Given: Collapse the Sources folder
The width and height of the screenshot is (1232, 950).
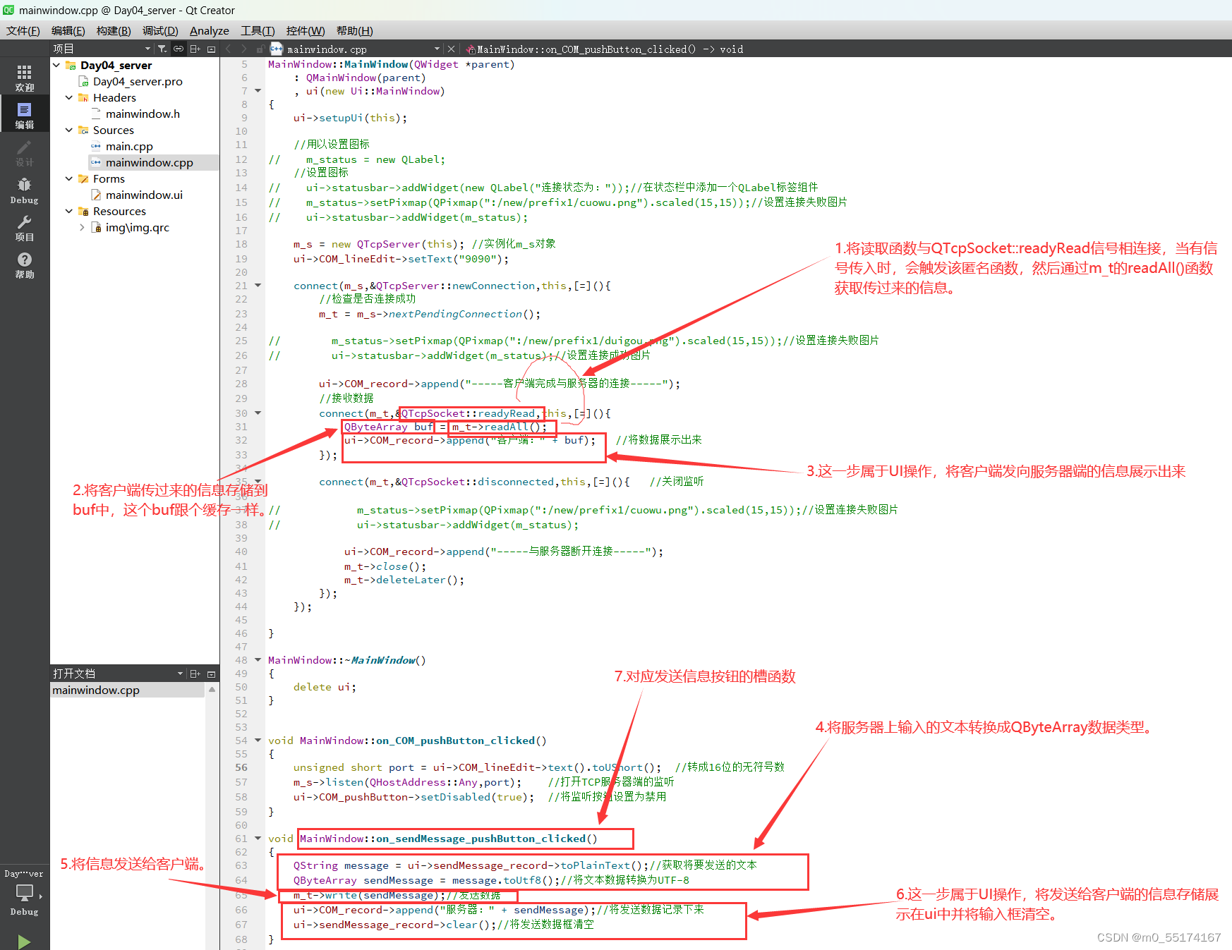Looking at the screenshot, I should [69, 130].
